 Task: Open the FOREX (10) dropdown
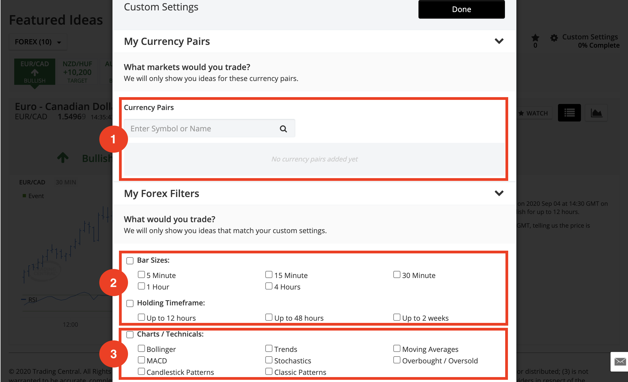click(x=38, y=42)
